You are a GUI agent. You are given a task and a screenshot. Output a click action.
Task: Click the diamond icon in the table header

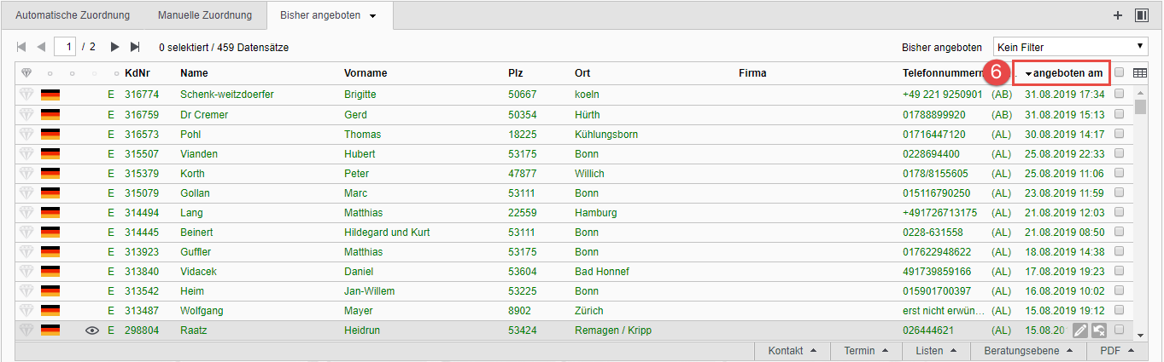[x=26, y=73]
